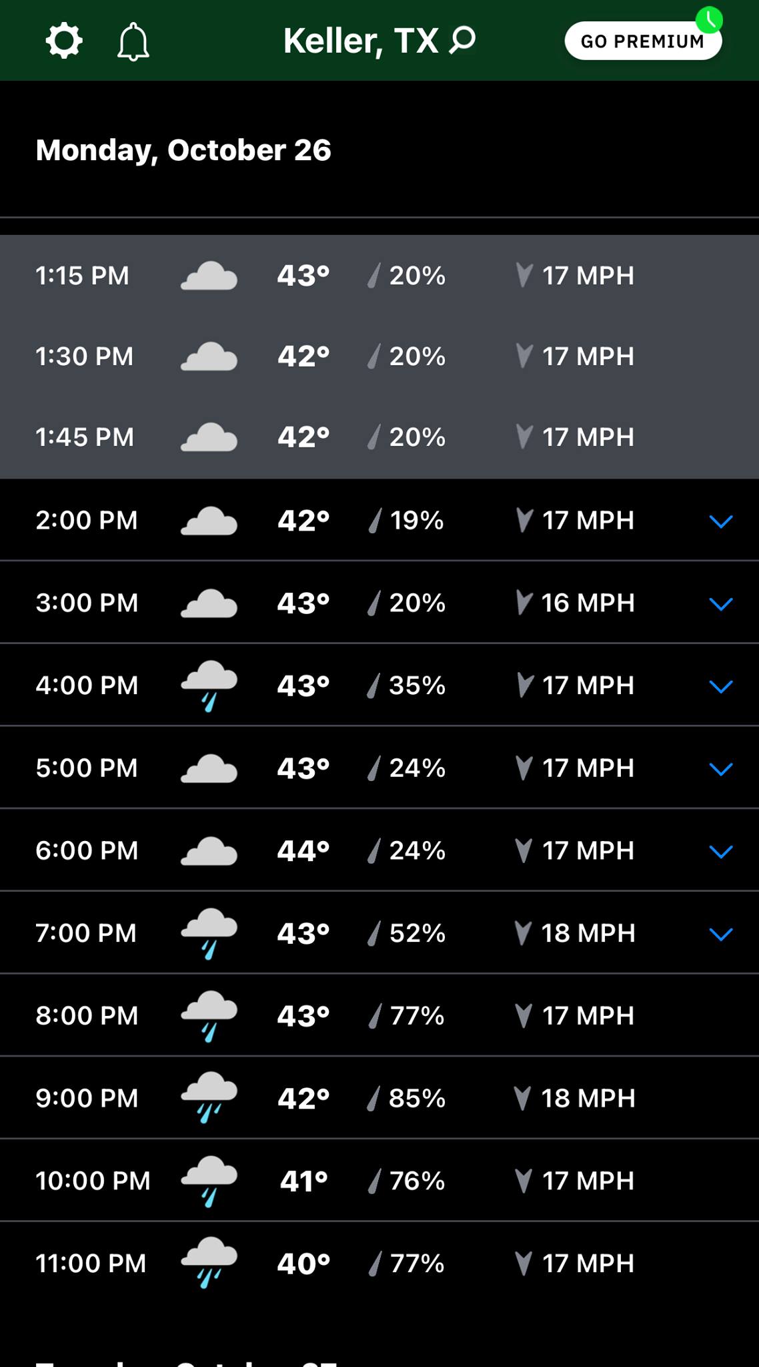Expand the 5:00 PM forecast chevron
The height and width of the screenshot is (1367, 759).
coord(720,769)
